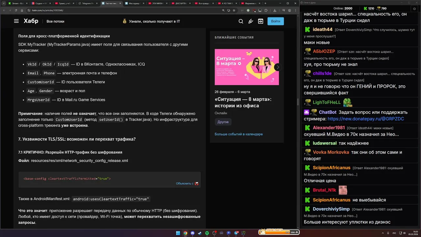The image size is (421, 237).
Task: Click the Объяснить с link in code block
Action: [x=187, y=183]
